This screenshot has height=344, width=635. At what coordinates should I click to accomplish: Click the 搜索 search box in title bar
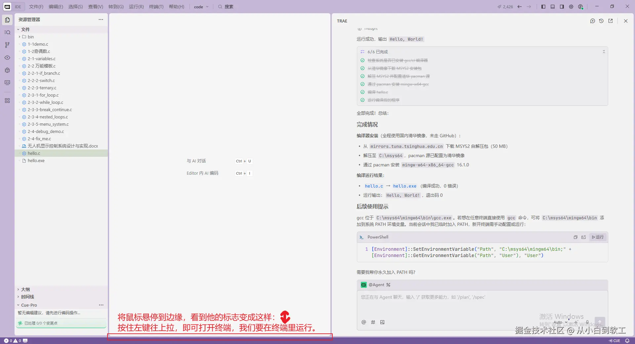pyautogui.click(x=226, y=7)
